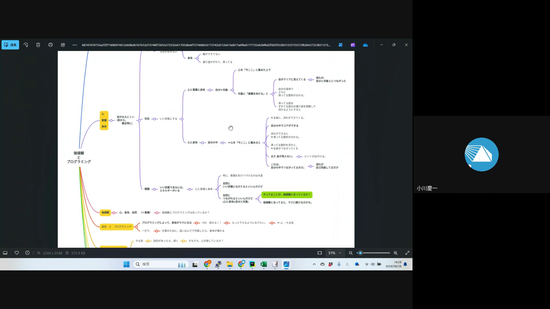Toggle favorite with the heart icon

coord(17,253)
